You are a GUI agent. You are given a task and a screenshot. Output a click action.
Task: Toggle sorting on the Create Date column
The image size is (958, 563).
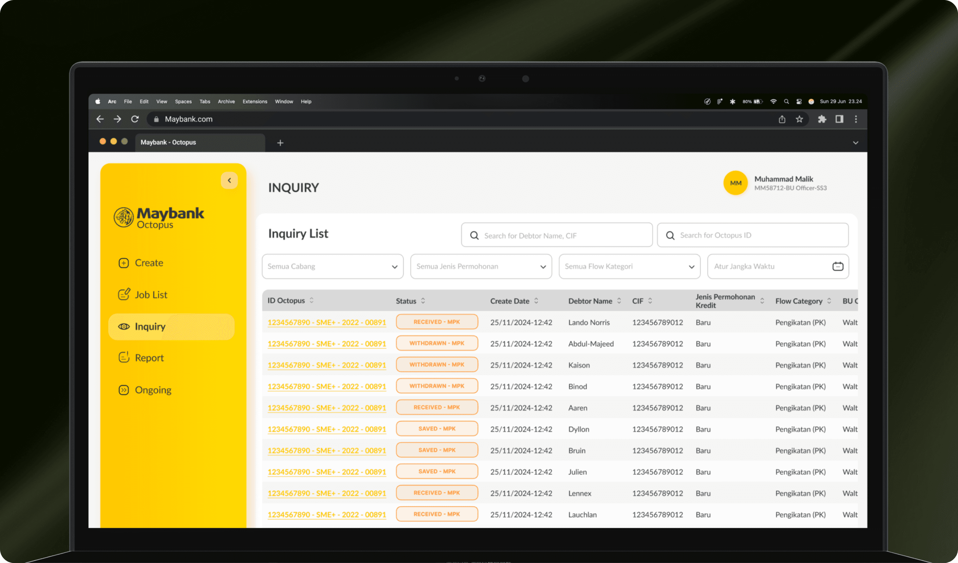[x=536, y=301]
